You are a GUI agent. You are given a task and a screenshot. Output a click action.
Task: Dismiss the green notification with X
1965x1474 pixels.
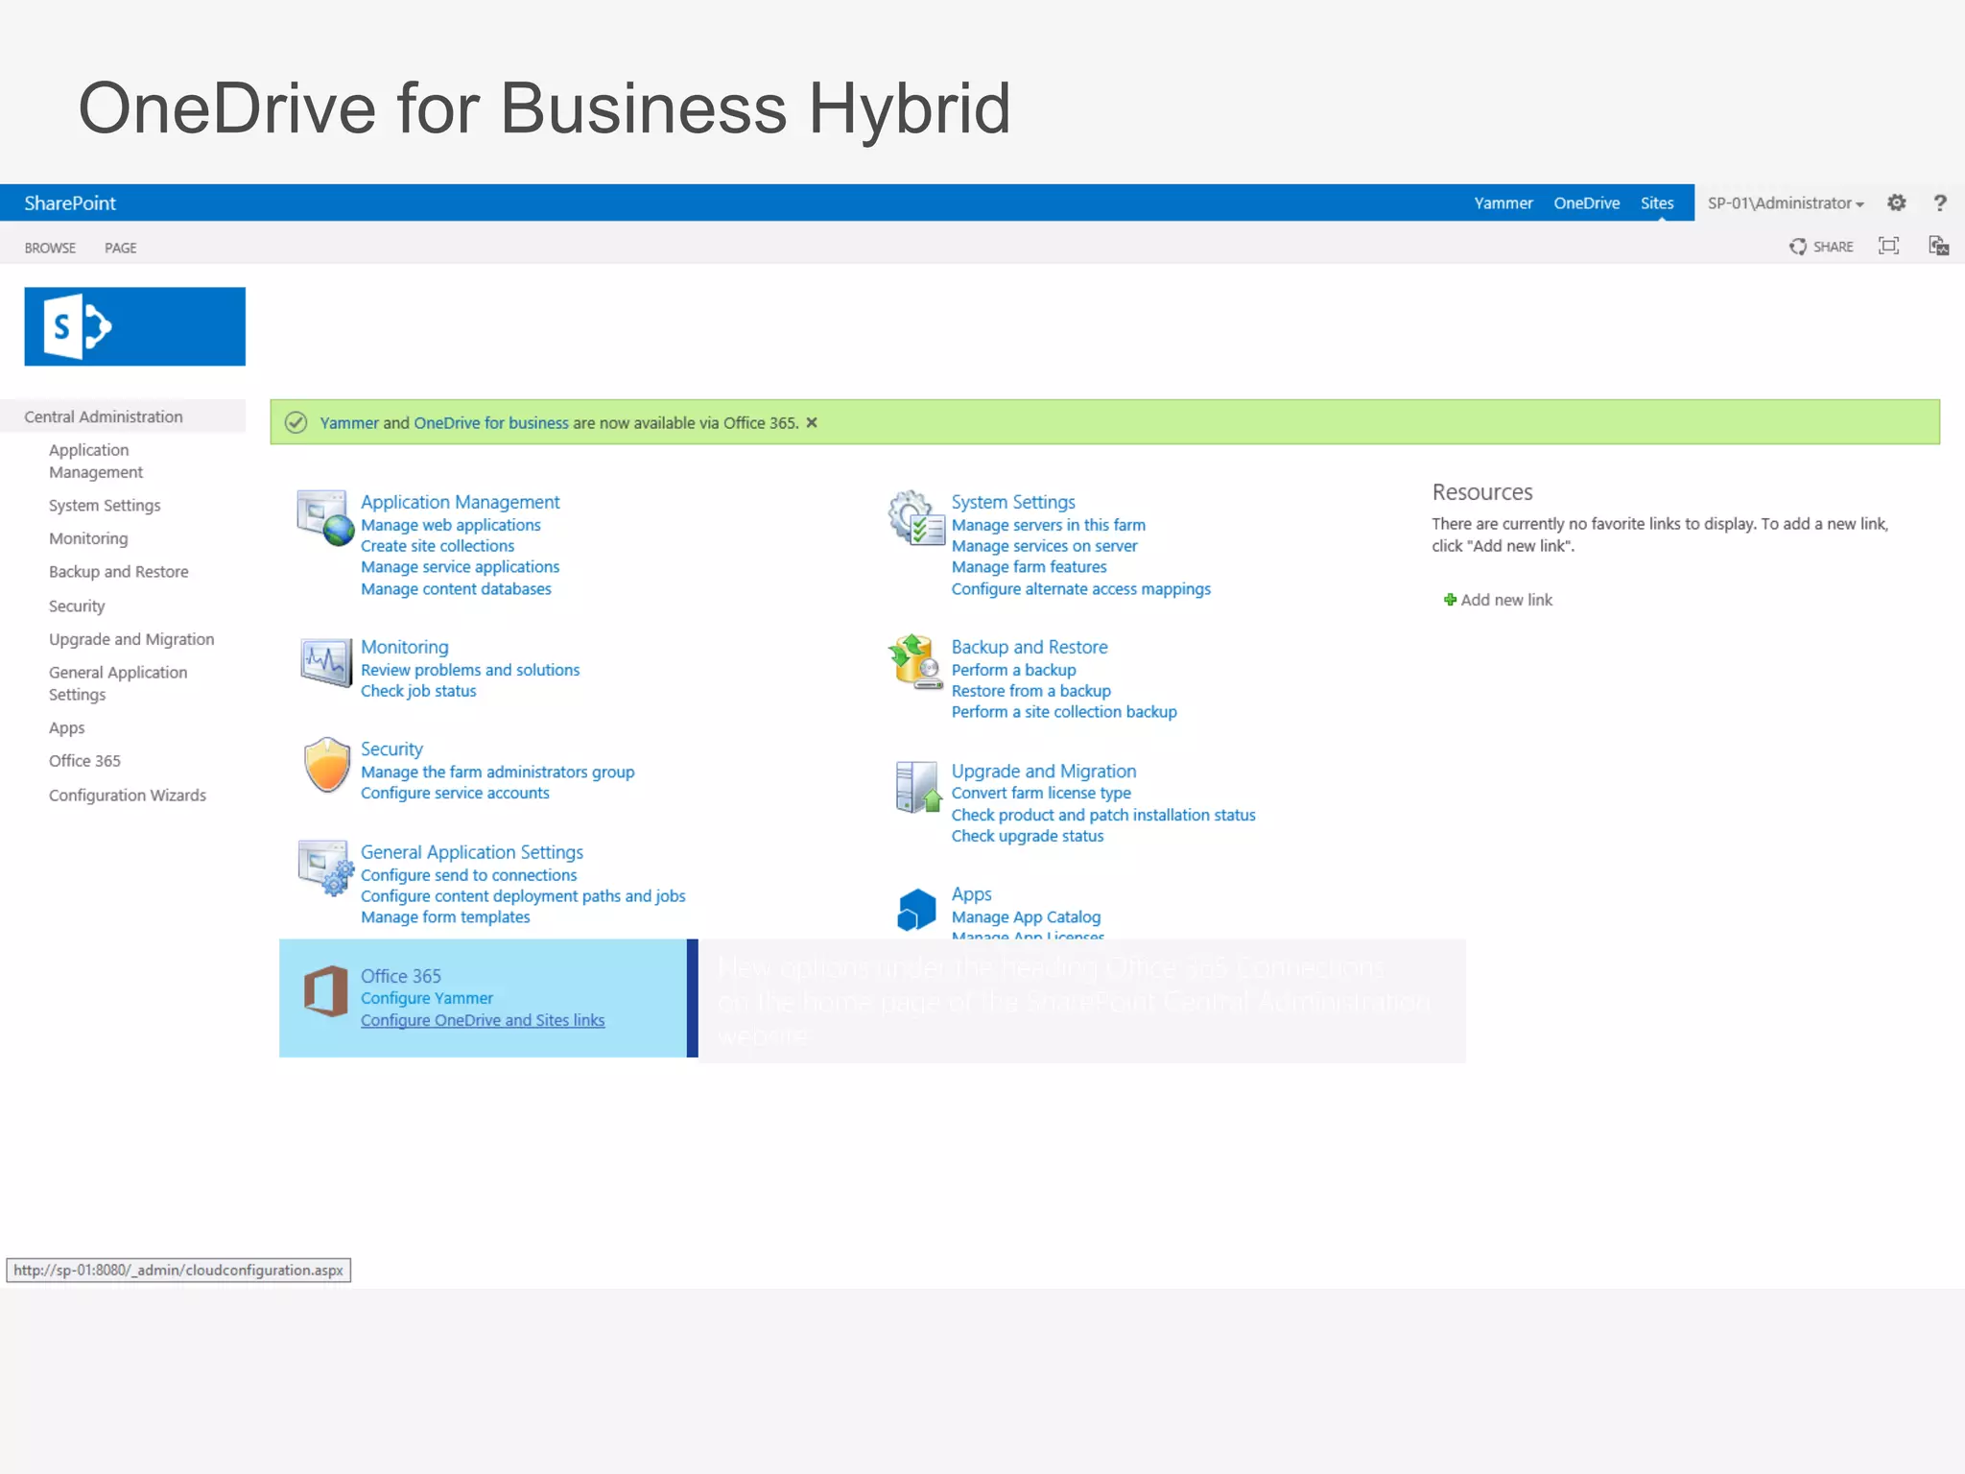pyautogui.click(x=812, y=422)
